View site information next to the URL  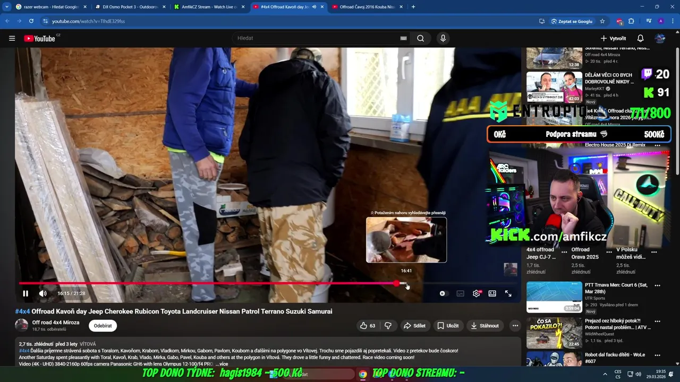[46, 21]
